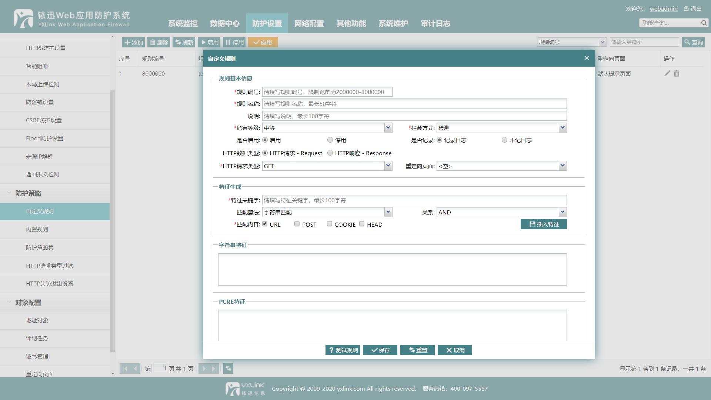This screenshot has height=400, width=711.
Task: Select the 记录日志 radio button
Action: tap(439, 140)
